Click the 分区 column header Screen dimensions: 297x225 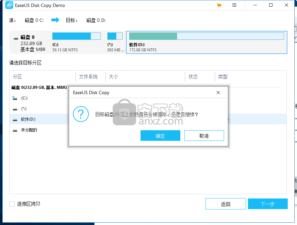point(18,77)
